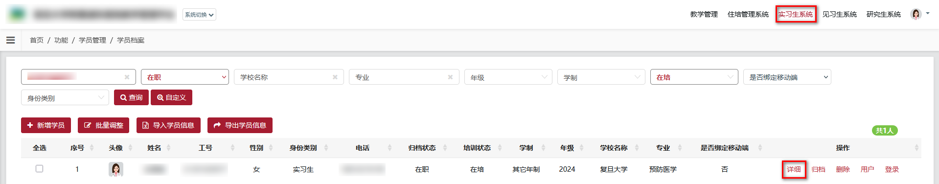Expand the 身份类别 dropdown

tap(65, 97)
